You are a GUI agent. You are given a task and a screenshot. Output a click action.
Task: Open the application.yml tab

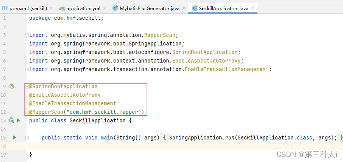coord(84,8)
